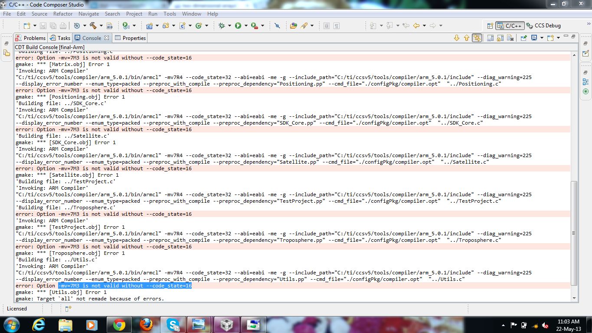
Task: Click the External Tools run icon
Action: click(254, 26)
